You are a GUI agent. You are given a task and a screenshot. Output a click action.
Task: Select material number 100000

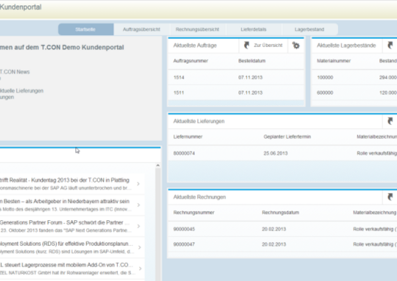325,77
